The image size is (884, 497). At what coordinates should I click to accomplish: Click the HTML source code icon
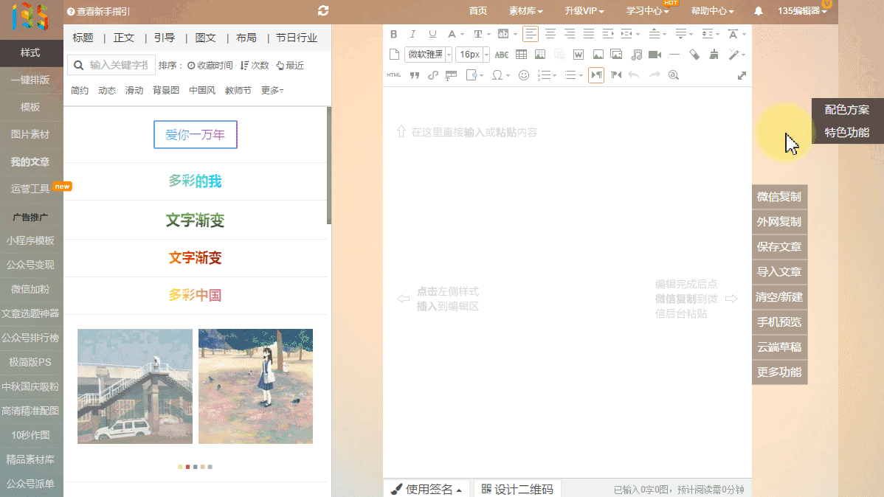394,75
